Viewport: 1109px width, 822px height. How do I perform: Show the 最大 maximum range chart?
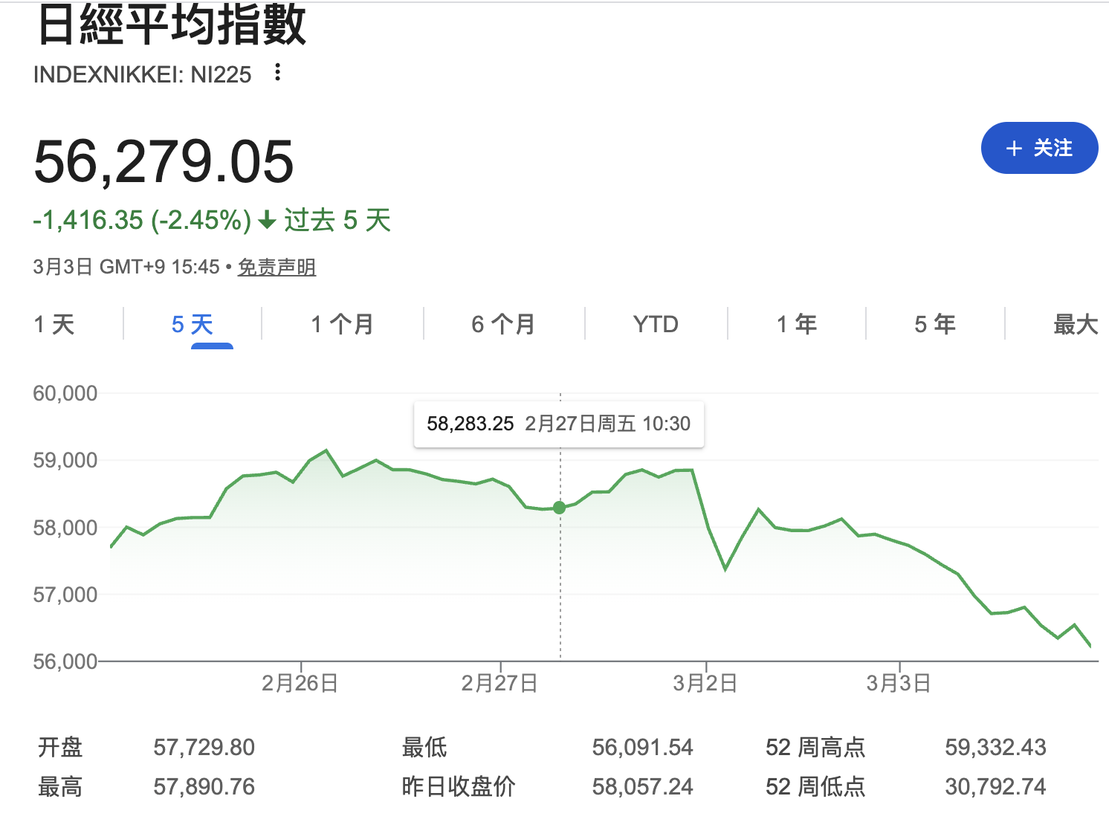[x=1075, y=325]
